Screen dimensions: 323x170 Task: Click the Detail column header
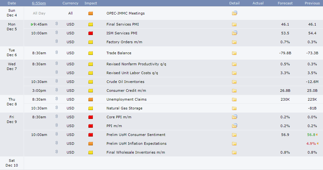234,3
